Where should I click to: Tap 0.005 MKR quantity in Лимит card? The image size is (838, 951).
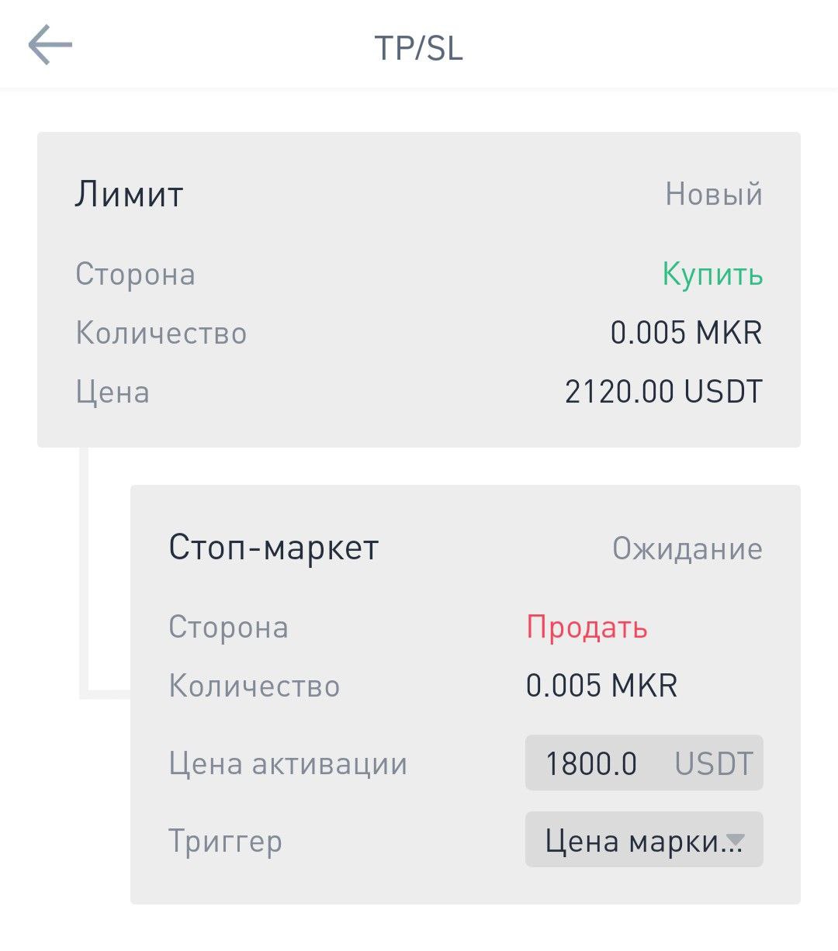tap(686, 334)
